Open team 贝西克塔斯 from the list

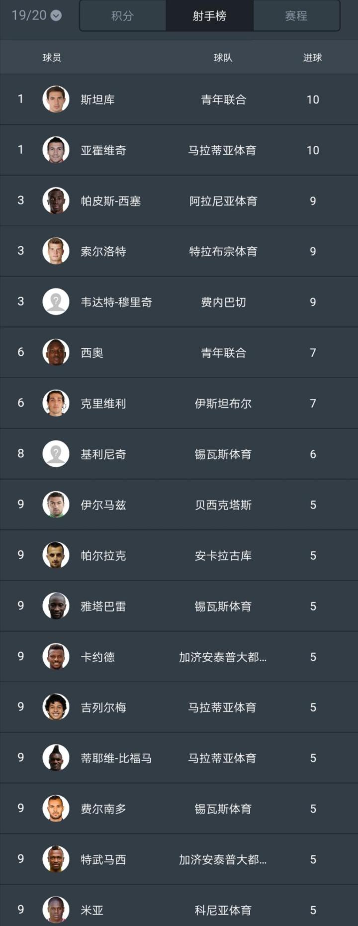223,505
